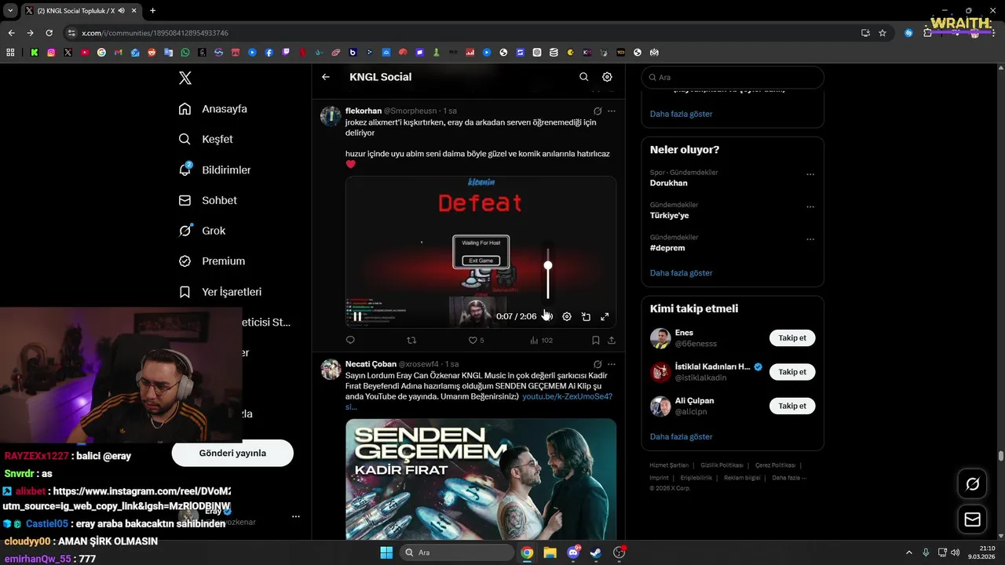Open SENDEN GEÇEMEM video thumbnail
This screenshot has width=1005, height=565.
coord(481,479)
